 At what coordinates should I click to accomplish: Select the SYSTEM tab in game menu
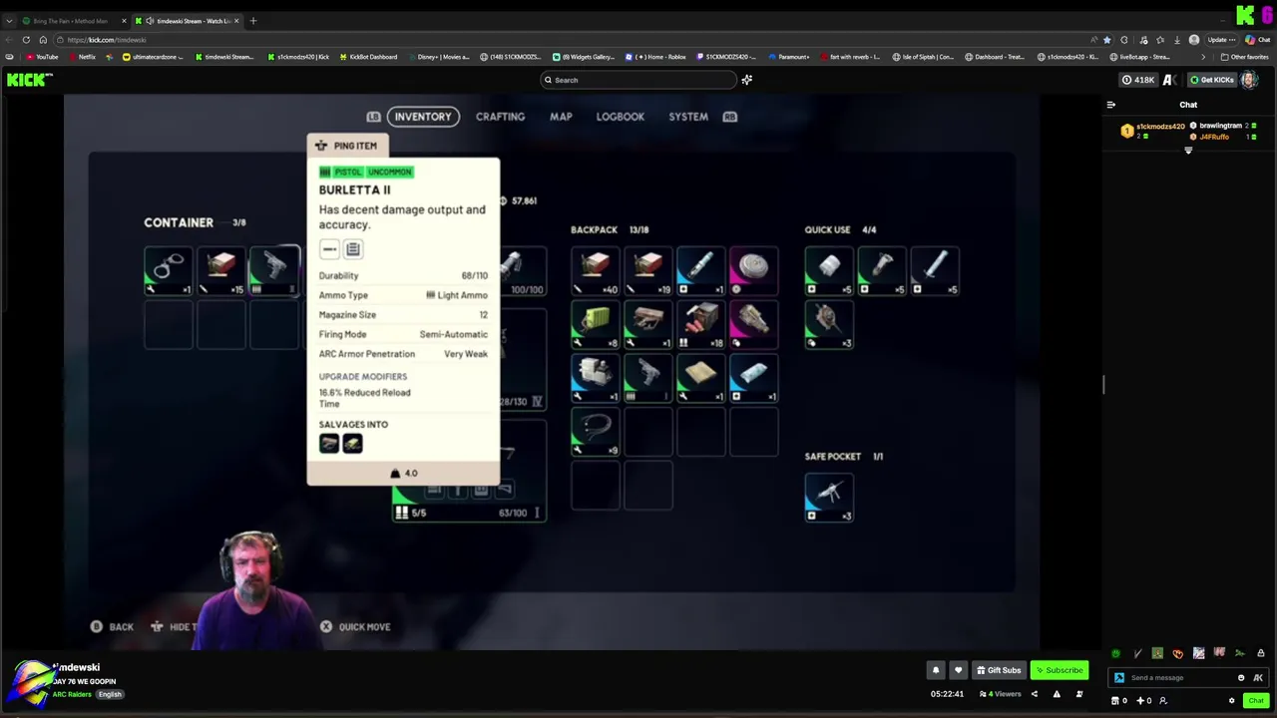(688, 117)
